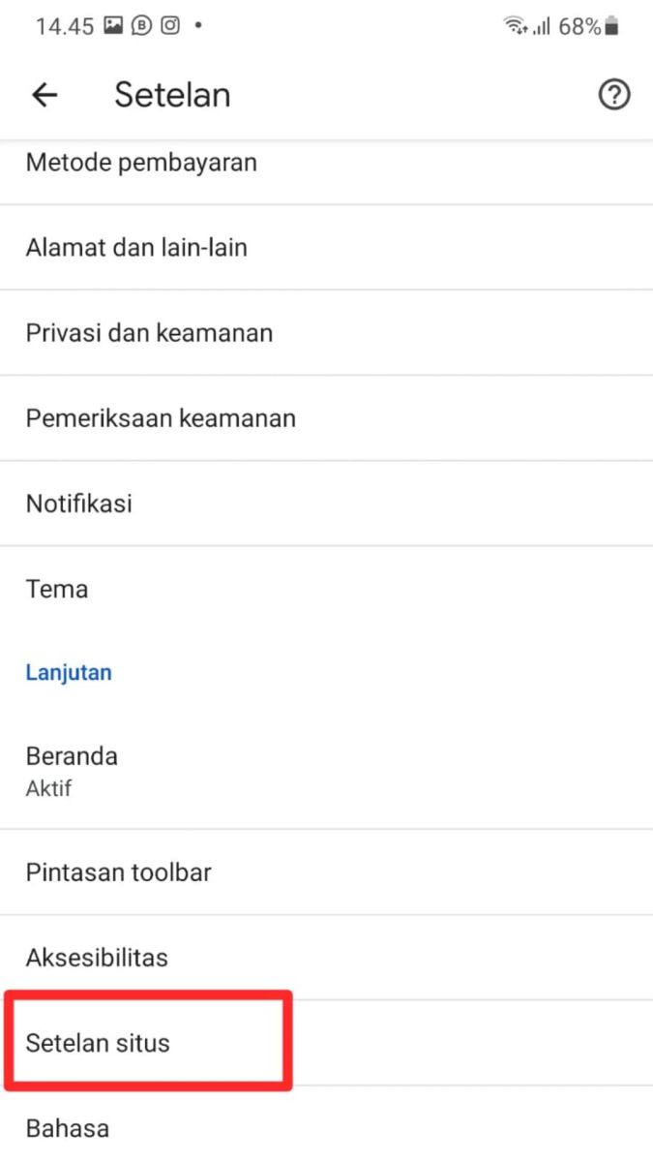This screenshot has height=1162, width=653.
Task: Select the Tema option
Action: pyautogui.click(x=57, y=589)
